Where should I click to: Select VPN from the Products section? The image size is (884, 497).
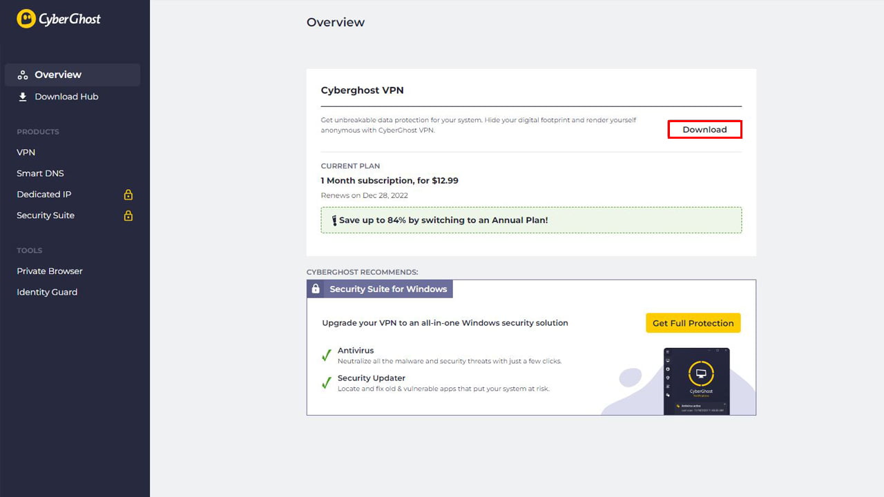click(x=26, y=152)
